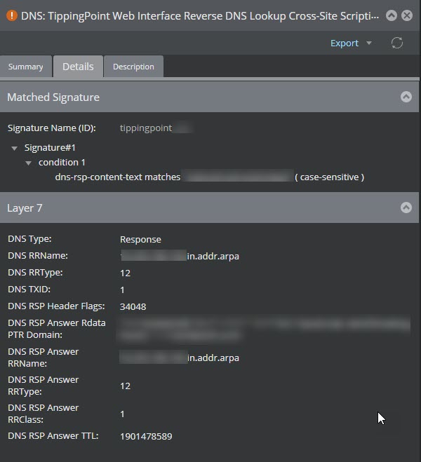Click the DNS Type value Response
Image resolution: width=421 pixels, height=462 pixels.
pos(140,239)
